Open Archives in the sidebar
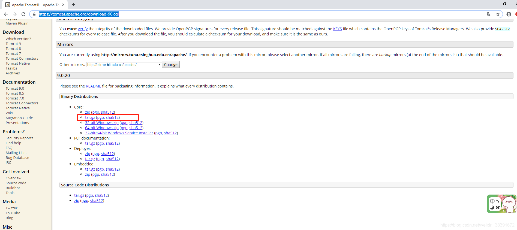This screenshot has width=517, height=230. click(x=13, y=73)
